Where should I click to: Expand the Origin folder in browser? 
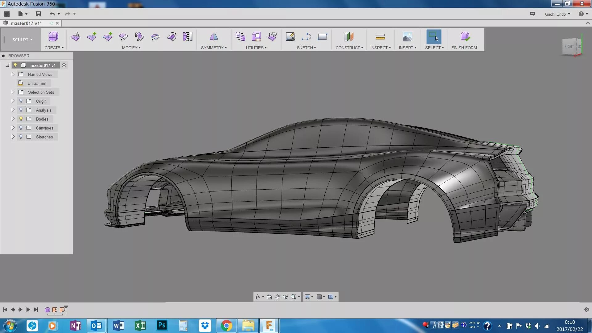[13, 101]
